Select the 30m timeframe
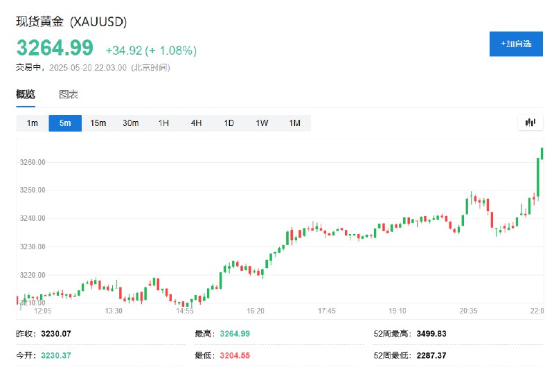 [131, 123]
